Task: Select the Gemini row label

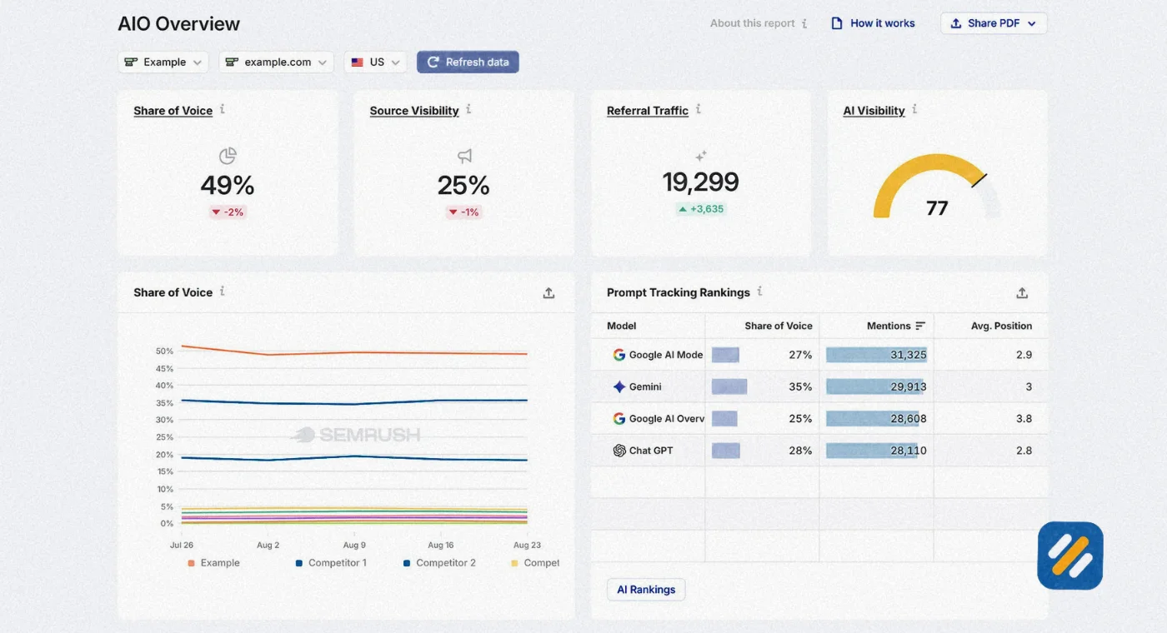Action: tap(645, 386)
